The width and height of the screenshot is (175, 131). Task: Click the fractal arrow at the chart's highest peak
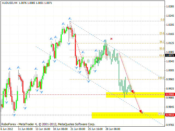[x=70, y=18]
